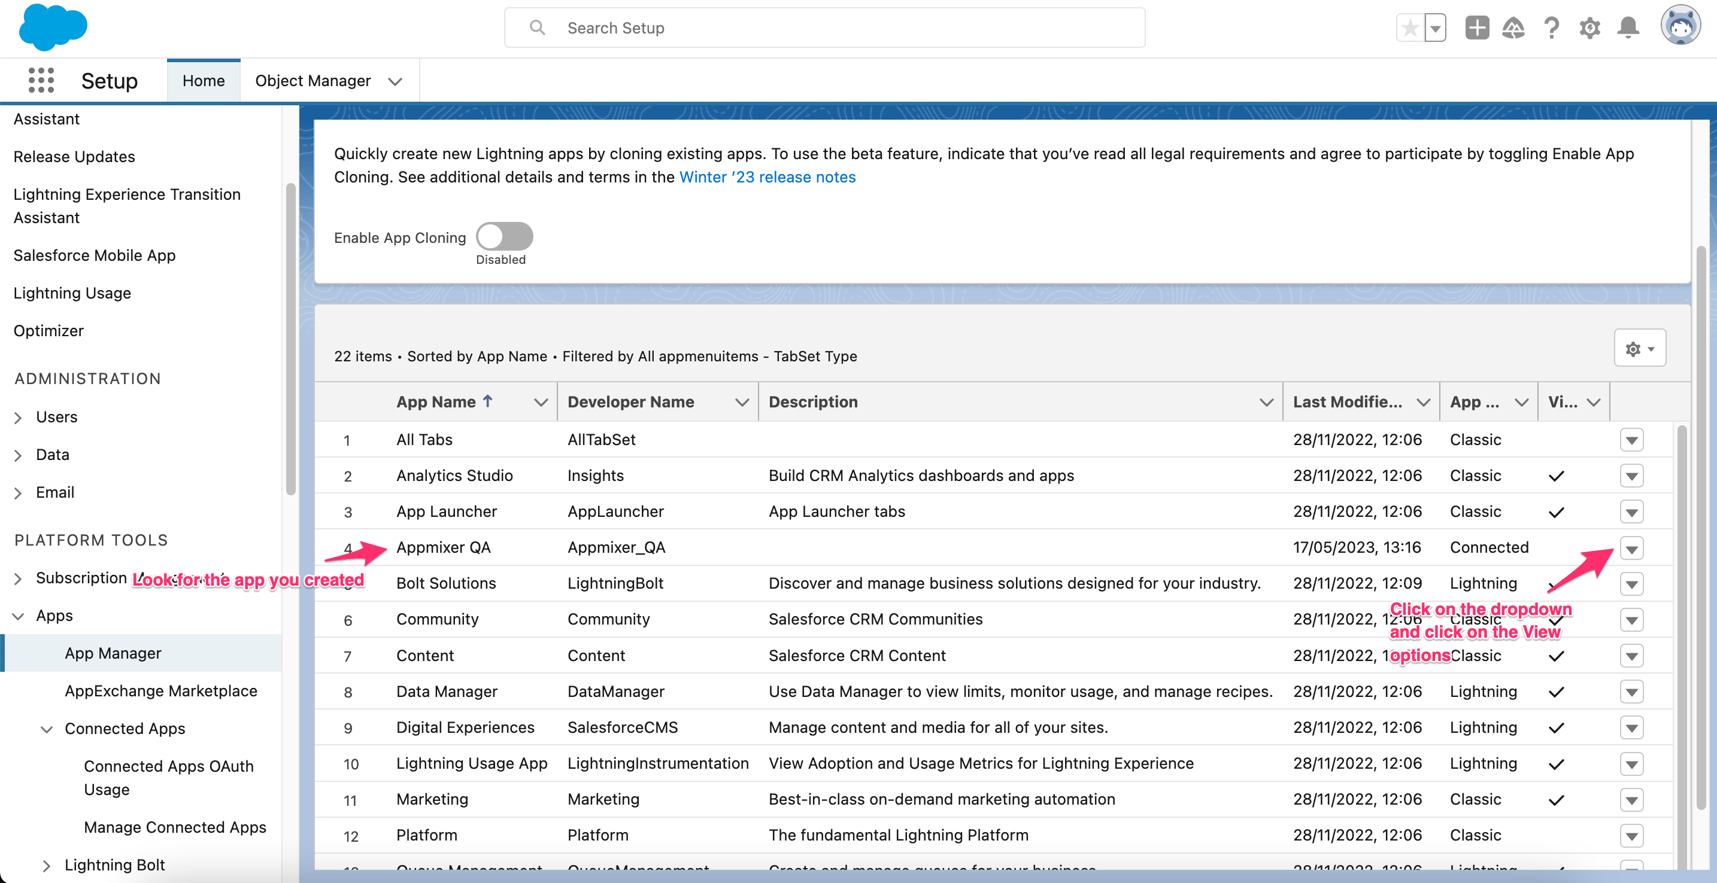Viewport: 1717px width, 883px height.
Task: Open the setup gear icon in header
Action: point(1589,28)
